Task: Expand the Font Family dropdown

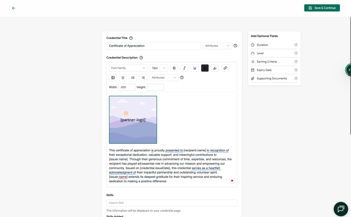Action: click(128, 68)
